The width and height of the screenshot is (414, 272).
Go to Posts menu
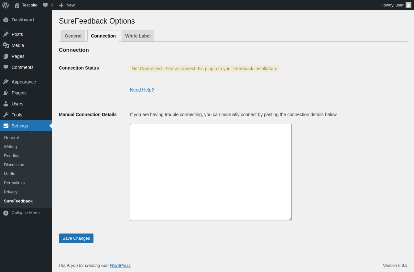coord(26,34)
